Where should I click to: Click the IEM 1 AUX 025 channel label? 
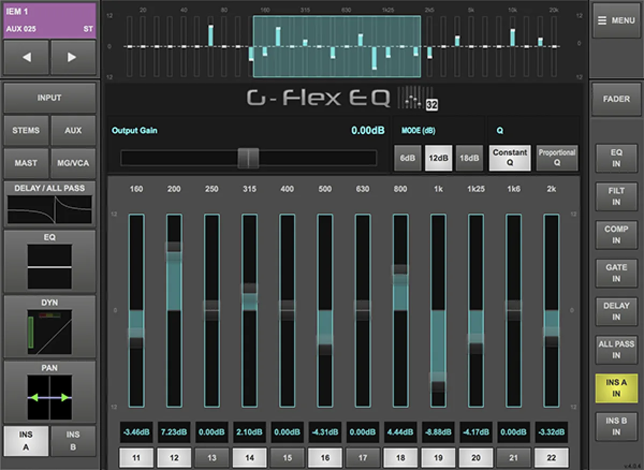[49, 21]
